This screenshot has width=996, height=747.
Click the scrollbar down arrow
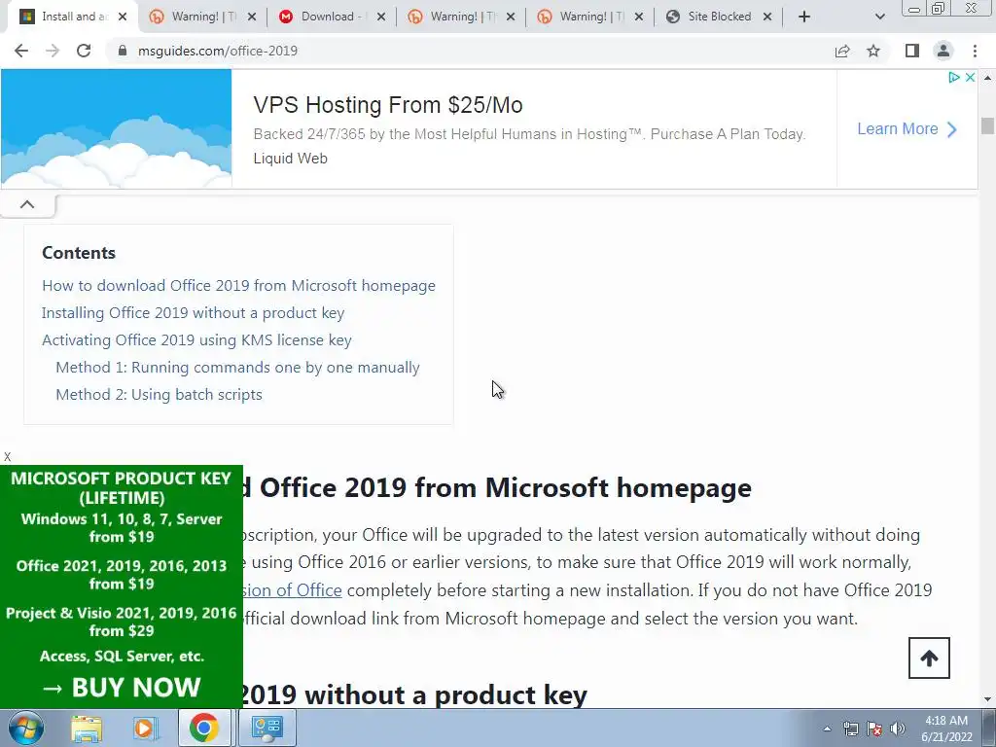tap(987, 700)
